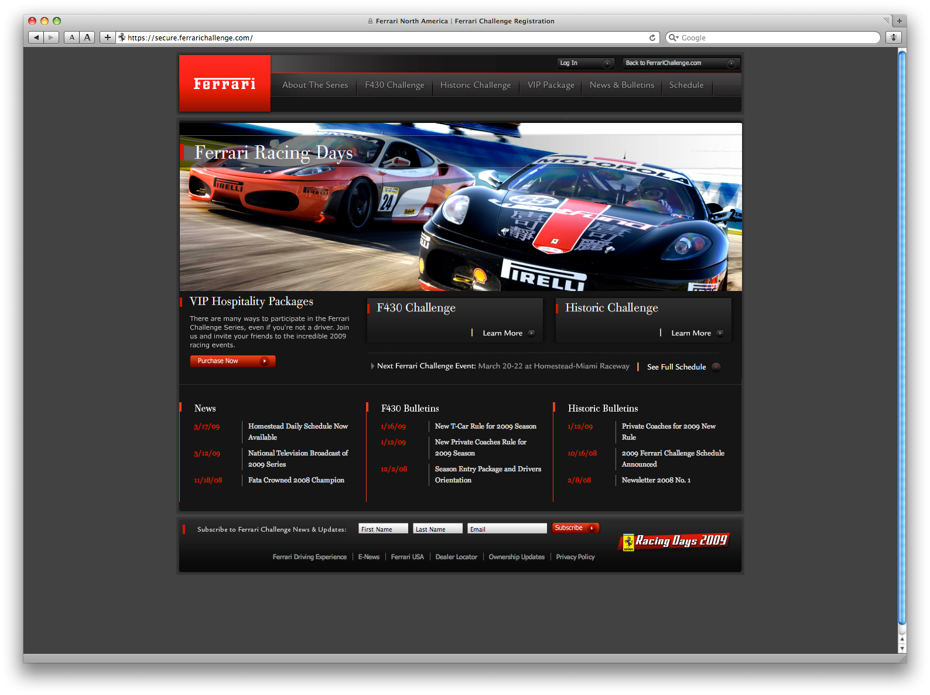Screen dimensions: 930x695
Task: Click the arrow icon beside Log In
Action: click(607, 63)
